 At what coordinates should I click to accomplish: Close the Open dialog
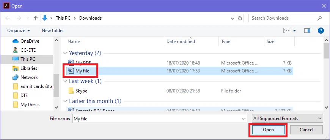tap(324, 6)
